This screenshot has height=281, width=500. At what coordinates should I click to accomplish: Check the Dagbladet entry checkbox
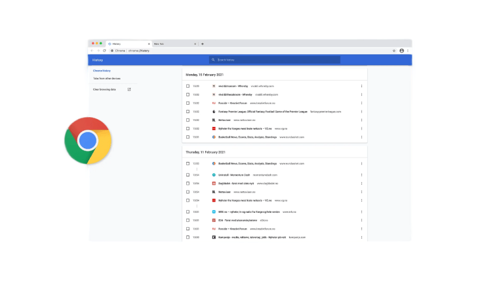[x=187, y=183]
